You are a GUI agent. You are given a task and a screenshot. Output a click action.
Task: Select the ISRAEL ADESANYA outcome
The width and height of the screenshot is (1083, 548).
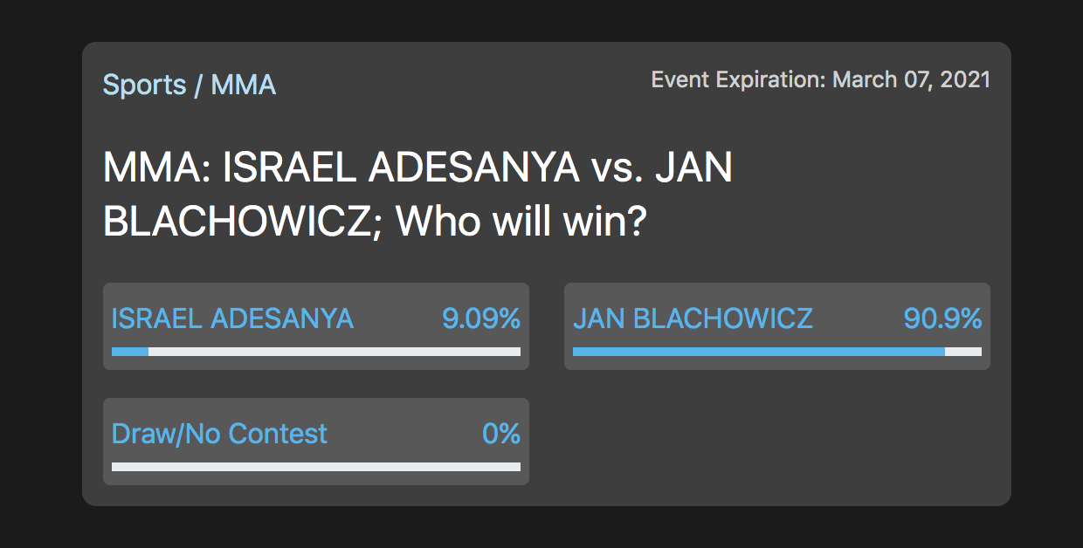click(316, 326)
